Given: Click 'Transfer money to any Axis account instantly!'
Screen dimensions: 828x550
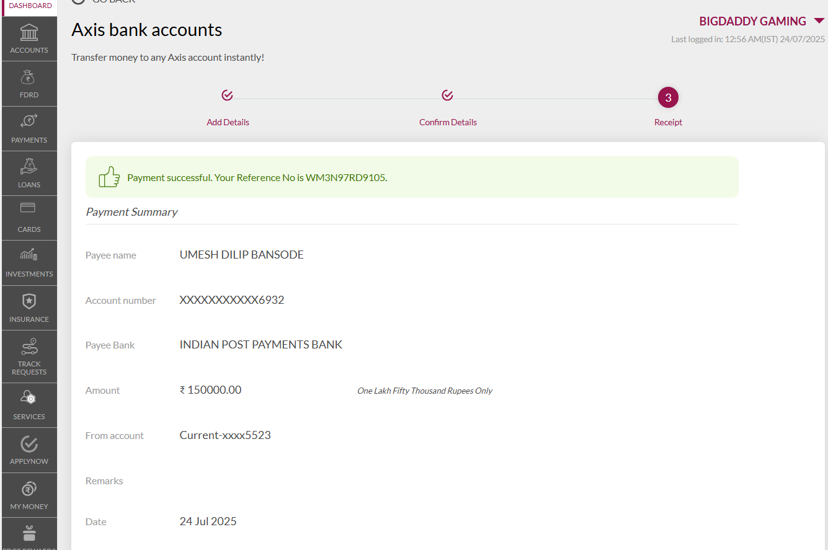Looking at the screenshot, I should pyautogui.click(x=167, y=58).
